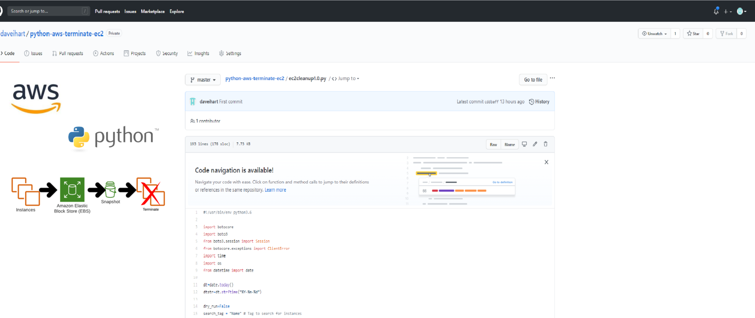755x318 pixels.
Task: Open the three-dot more options menu
Action: click(552, 78)
